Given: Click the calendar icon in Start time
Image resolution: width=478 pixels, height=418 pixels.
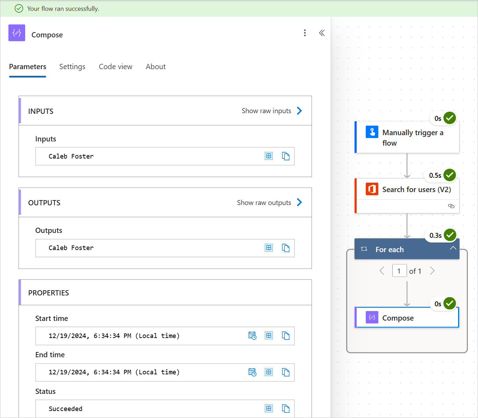Looking at the screenshot, I should (252, 336).
